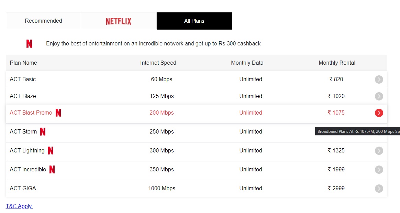Open ACT Lightning plan arrow button
The width and height of the screenshot is (400, 213).
coord(379,151)
